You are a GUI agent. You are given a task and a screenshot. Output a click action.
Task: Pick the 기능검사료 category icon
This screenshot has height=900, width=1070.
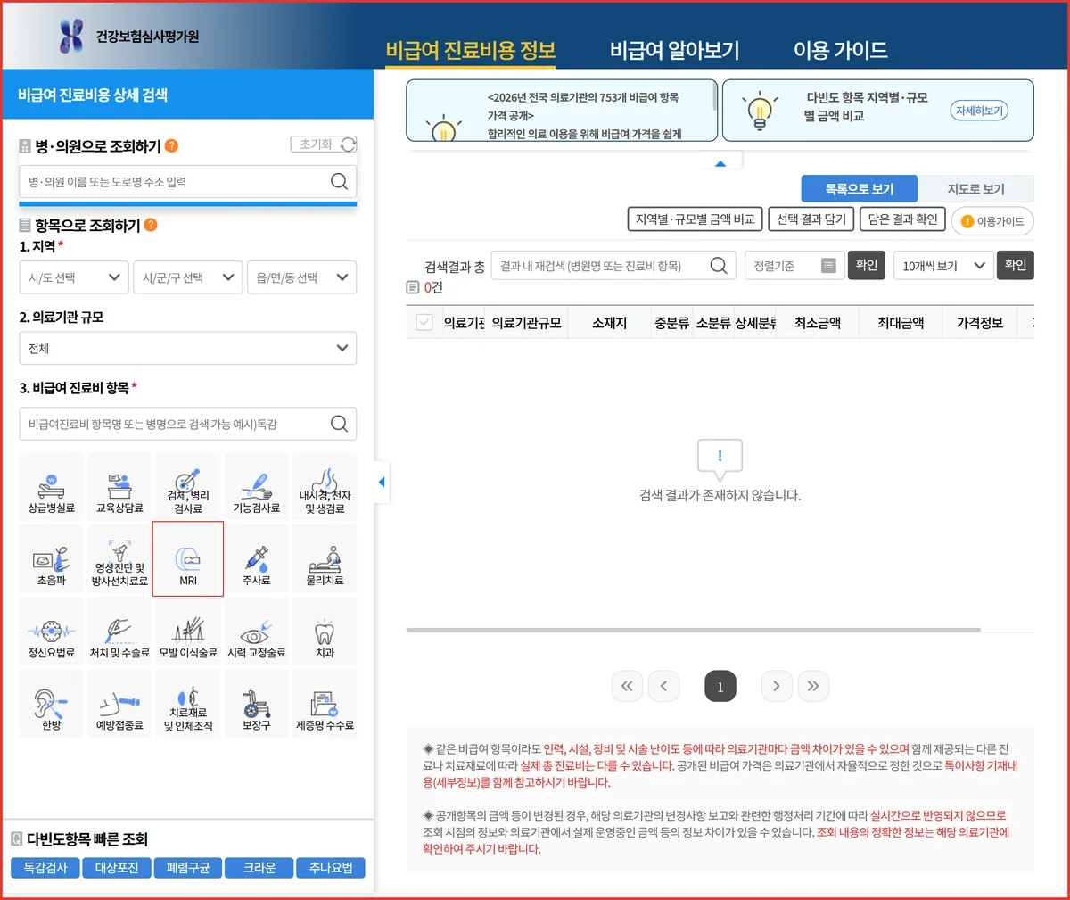tap(257, 486)
